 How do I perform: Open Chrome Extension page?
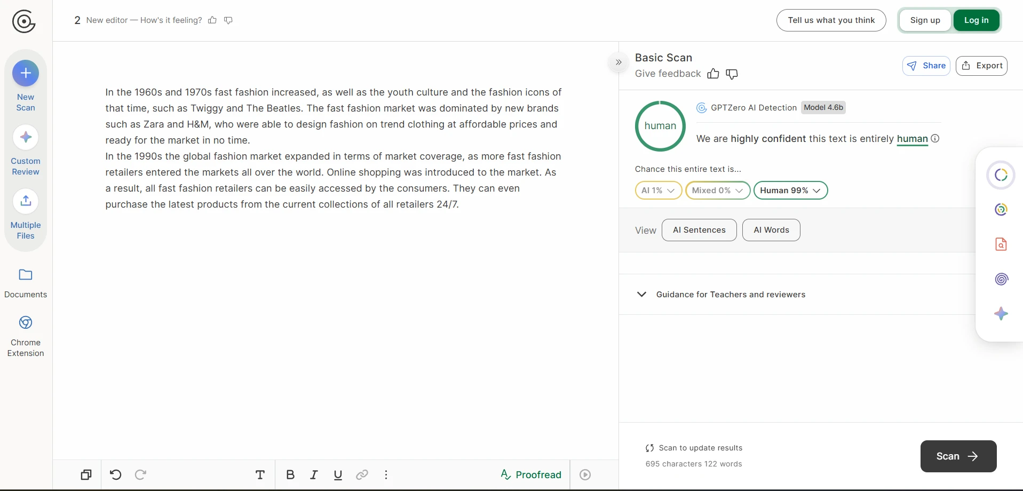coord(26,337)
